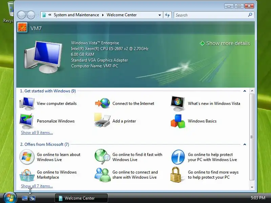Viewport: 271px width, 203px height.
Task: Open the arrow after System and Maintenance
Action: click(x=103, y=15)
